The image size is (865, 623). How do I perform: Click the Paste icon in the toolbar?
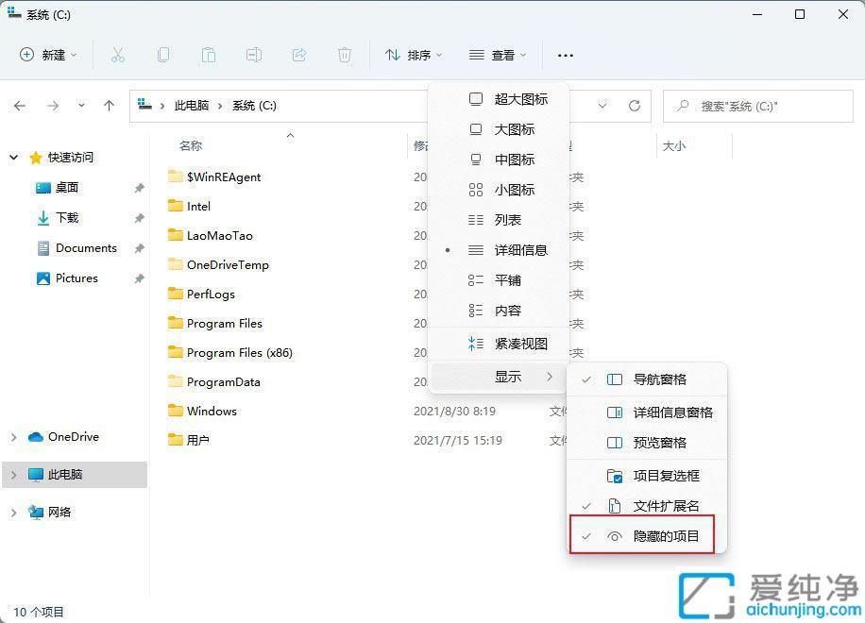(208, 55)
